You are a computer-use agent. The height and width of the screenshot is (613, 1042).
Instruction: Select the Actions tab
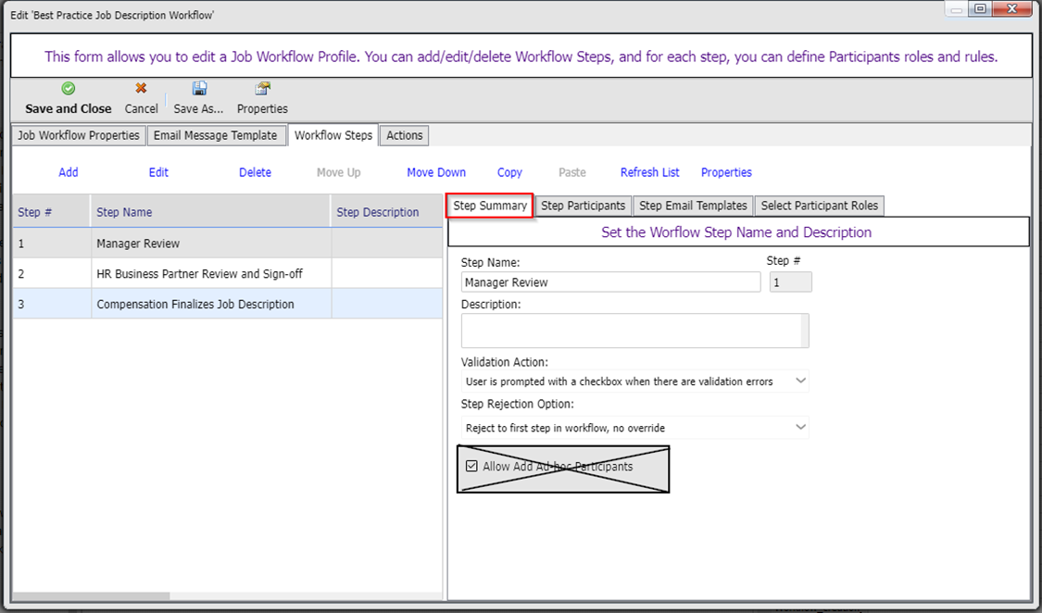click(404, 135)
